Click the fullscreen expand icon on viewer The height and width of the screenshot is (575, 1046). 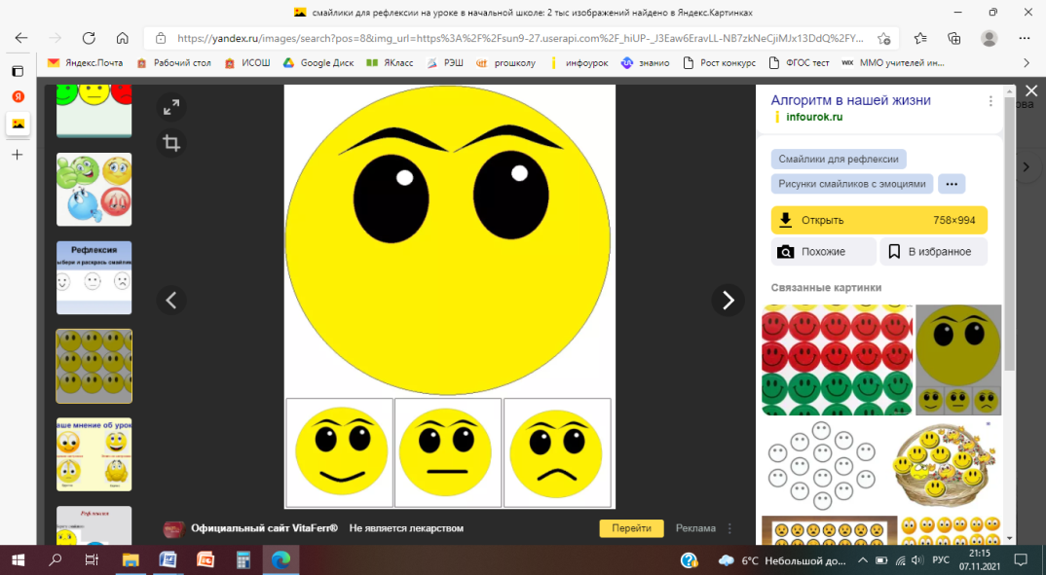coord(171,107)
